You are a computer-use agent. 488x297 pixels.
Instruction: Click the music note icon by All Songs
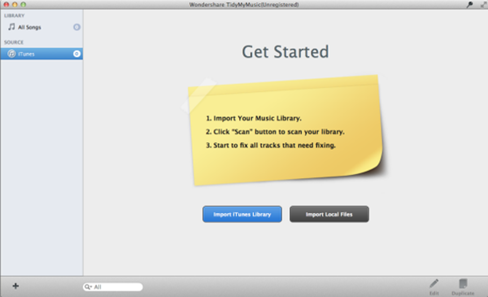coord(11,27)
